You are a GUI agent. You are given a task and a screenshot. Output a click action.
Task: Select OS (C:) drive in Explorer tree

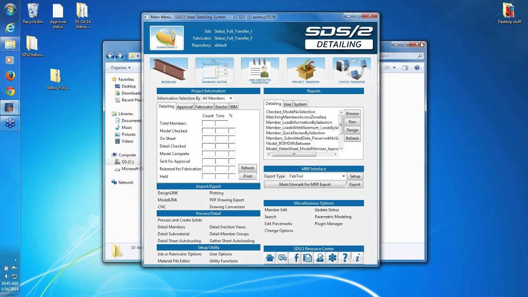click(x=127, y=162)
